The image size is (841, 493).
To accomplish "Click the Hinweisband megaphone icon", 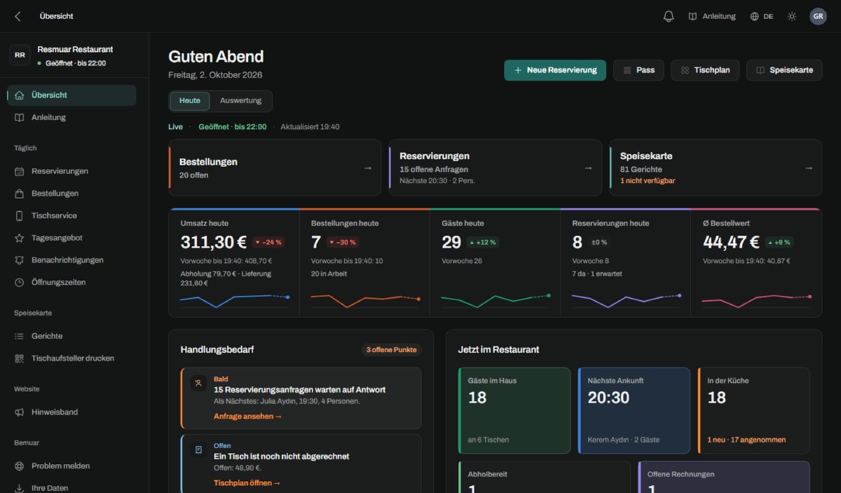I will pos(19,412).
